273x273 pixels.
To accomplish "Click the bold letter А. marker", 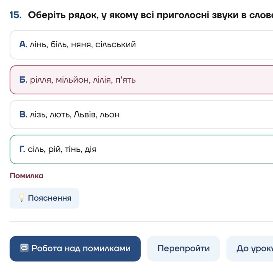I will click(23, 44).
